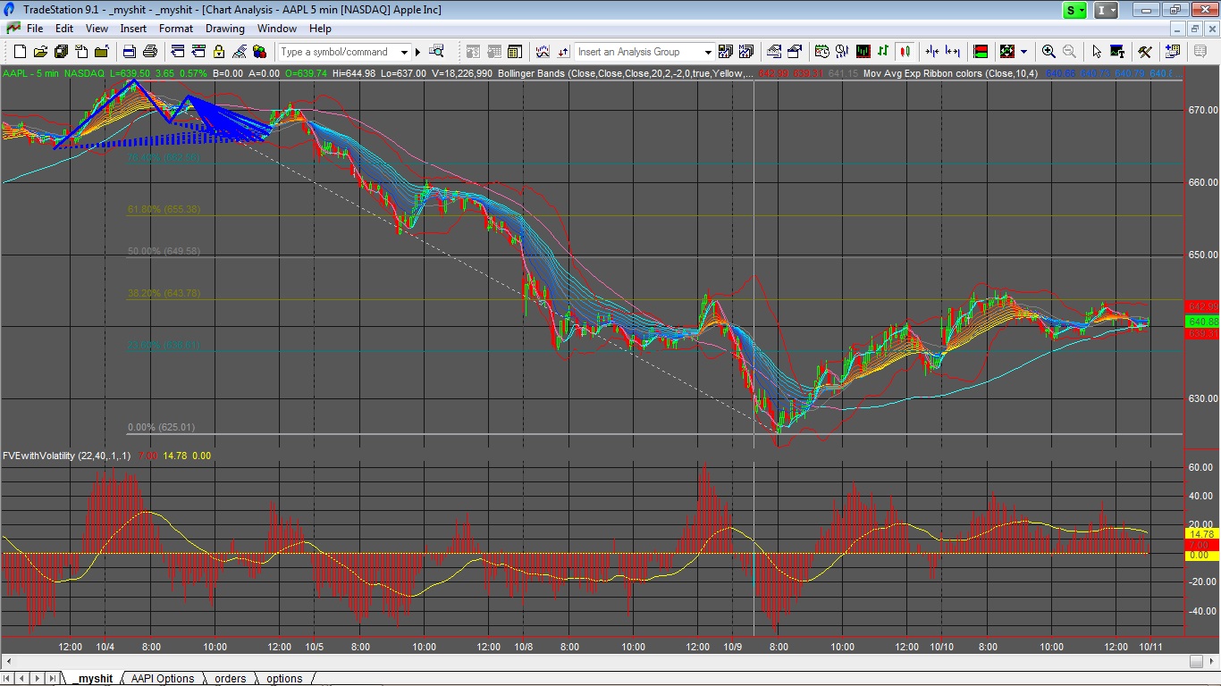Click the Zoom In magnifier icon

[x=1048, y=52]
